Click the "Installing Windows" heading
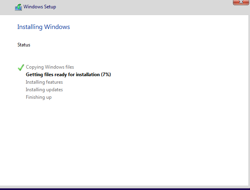The height and width of the screenshot is (190, 250). point(44,27)
